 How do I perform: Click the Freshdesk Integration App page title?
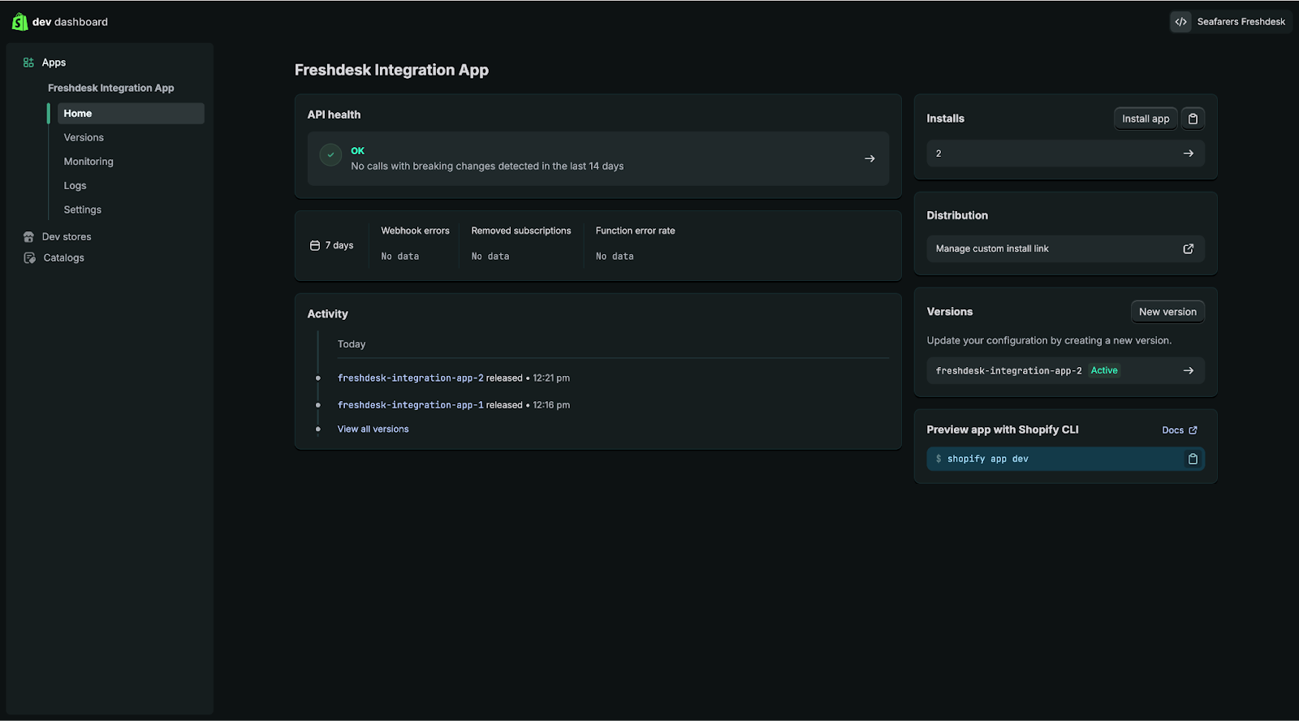pyautogui.click(x=391, y=70)
